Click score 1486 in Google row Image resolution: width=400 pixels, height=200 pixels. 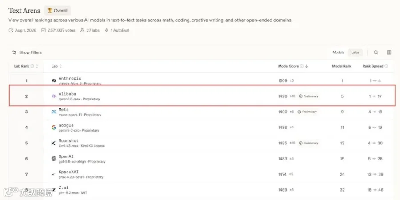(283, 127)
